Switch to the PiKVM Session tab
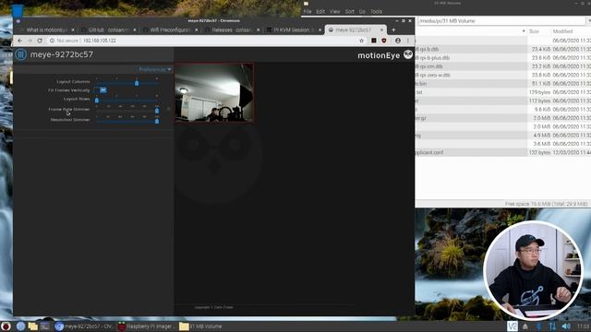Screen dimensions: 591x332 [x=294, y=30]
